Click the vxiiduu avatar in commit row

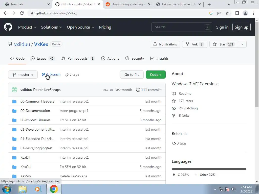click(x=14, y=90)
